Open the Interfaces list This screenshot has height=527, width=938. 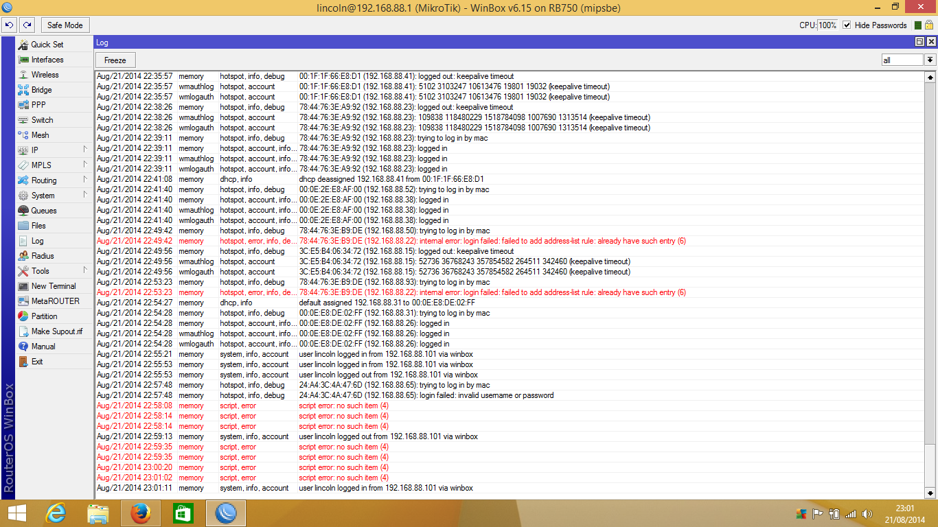(x=54, y=60)
